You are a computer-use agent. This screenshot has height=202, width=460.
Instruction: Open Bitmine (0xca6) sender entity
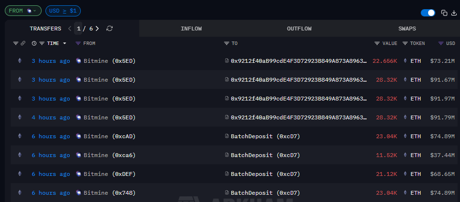click(109, 155)
